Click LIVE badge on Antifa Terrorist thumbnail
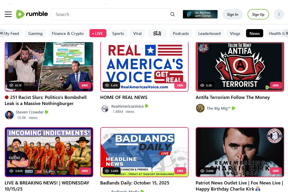 click(x=275, y=85)
